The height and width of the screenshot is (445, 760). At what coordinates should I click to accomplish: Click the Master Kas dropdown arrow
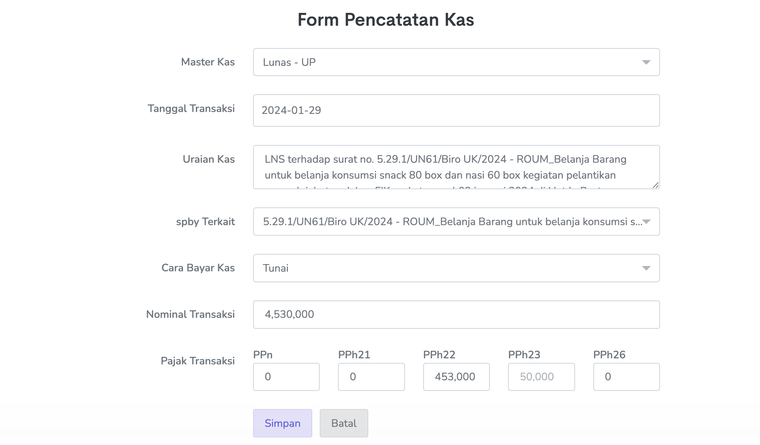click(646, 62)
